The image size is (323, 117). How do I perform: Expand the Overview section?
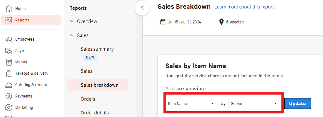pos(83,21)
